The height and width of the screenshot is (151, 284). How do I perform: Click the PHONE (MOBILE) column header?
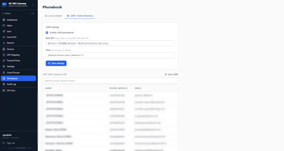pos(119,88)
